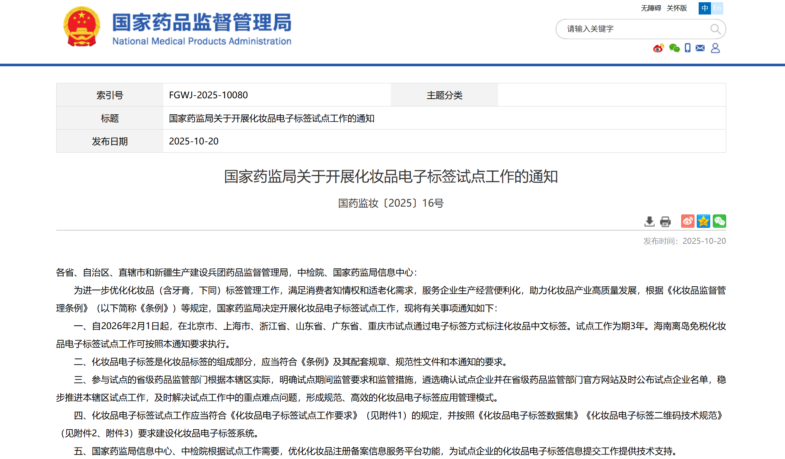
Task: Click paragraph starting 二、化妆品电子标签是
Action: [x=291, y=361]
